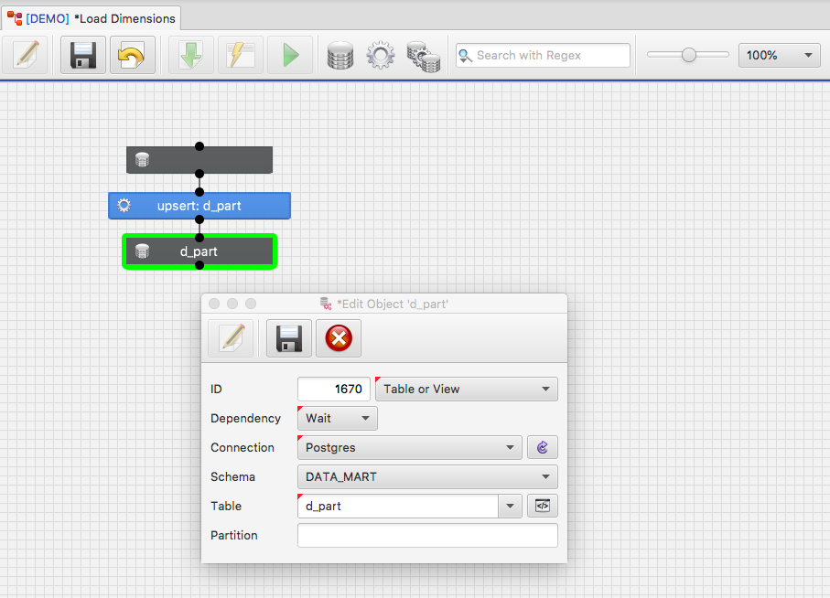Cancel the Edit Object dialog with red X
Screen dimensions: 830x598
pos(338,338)
